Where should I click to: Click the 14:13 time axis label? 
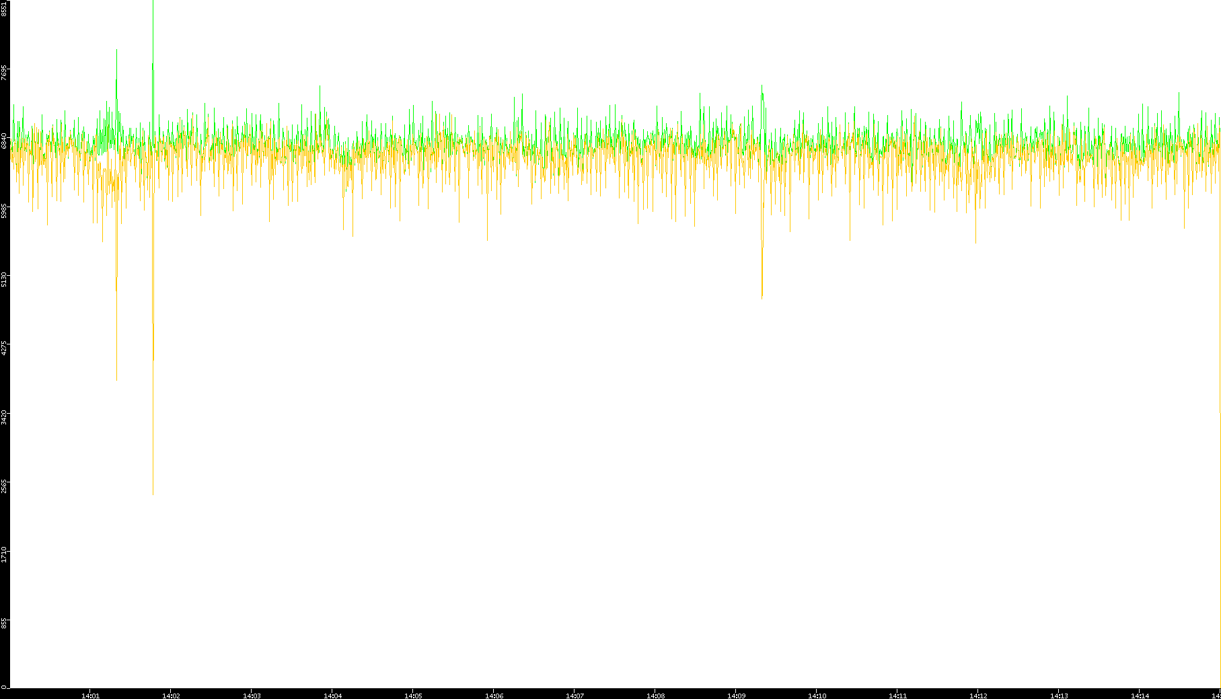[x=1059, y=696]
